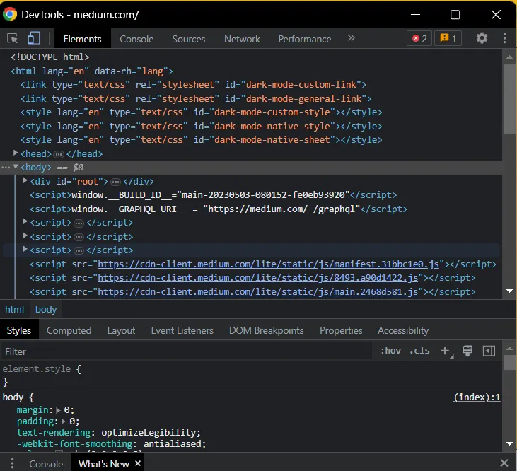This screenshot has width=517, height=471.
Task: Add a new style rule with plus
Action: click(446, 351)
